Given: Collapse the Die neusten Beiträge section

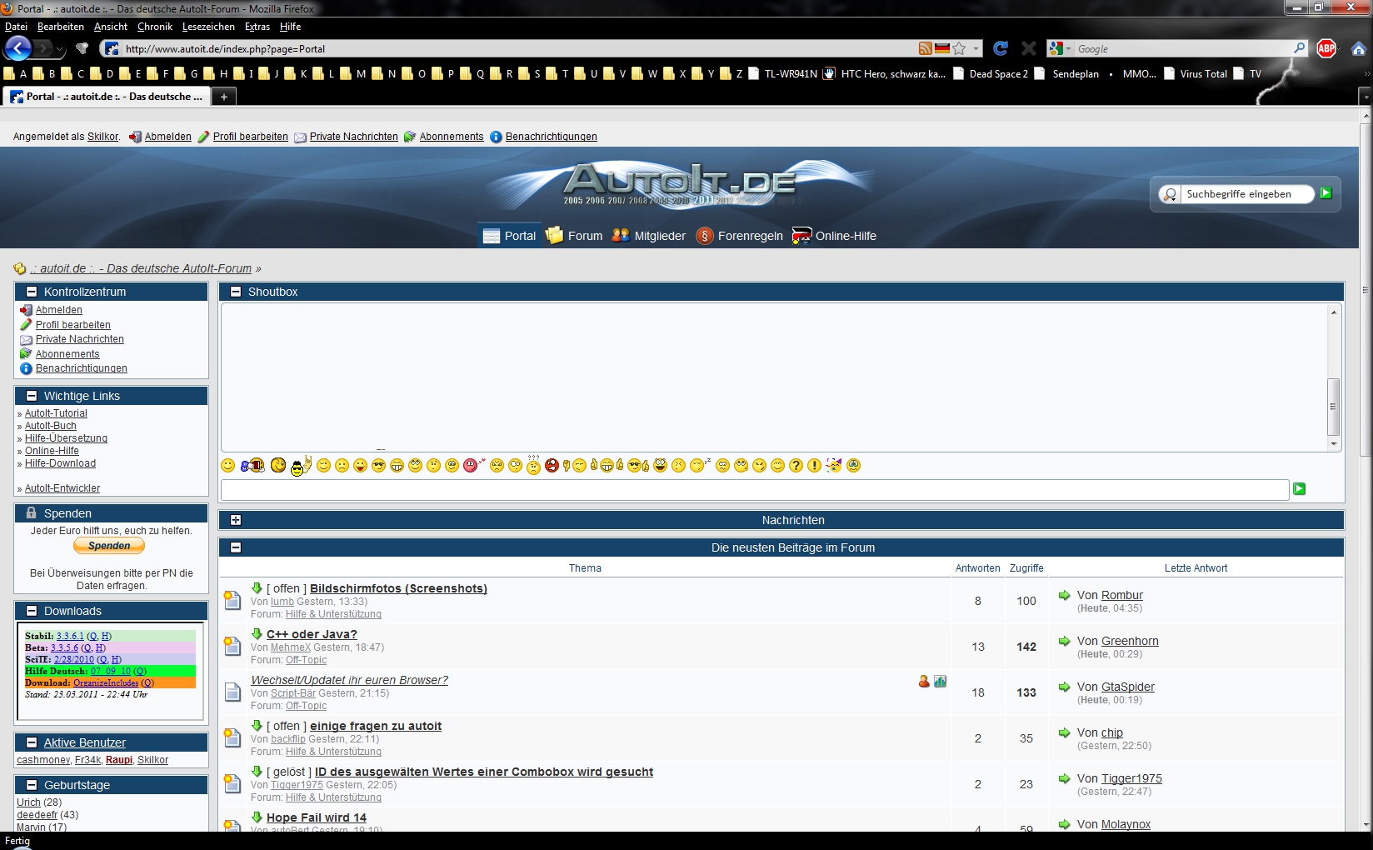Looking at the screenshot, I should (236, 547).
